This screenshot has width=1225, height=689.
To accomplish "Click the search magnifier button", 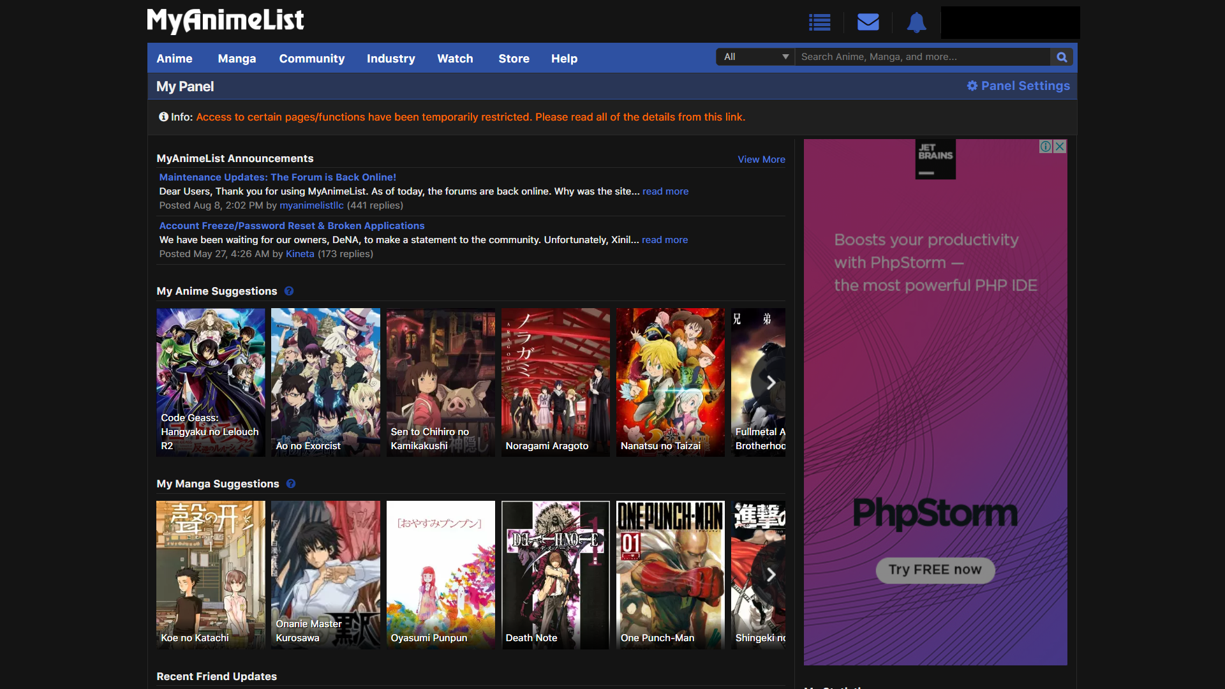I will (1062, 57).
